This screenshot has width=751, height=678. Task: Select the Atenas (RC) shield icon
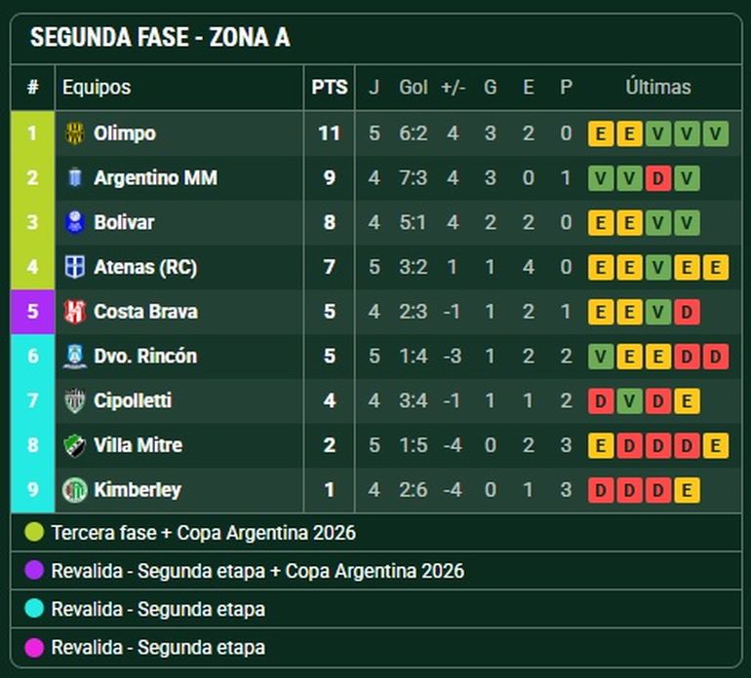(x=75, y=267)
